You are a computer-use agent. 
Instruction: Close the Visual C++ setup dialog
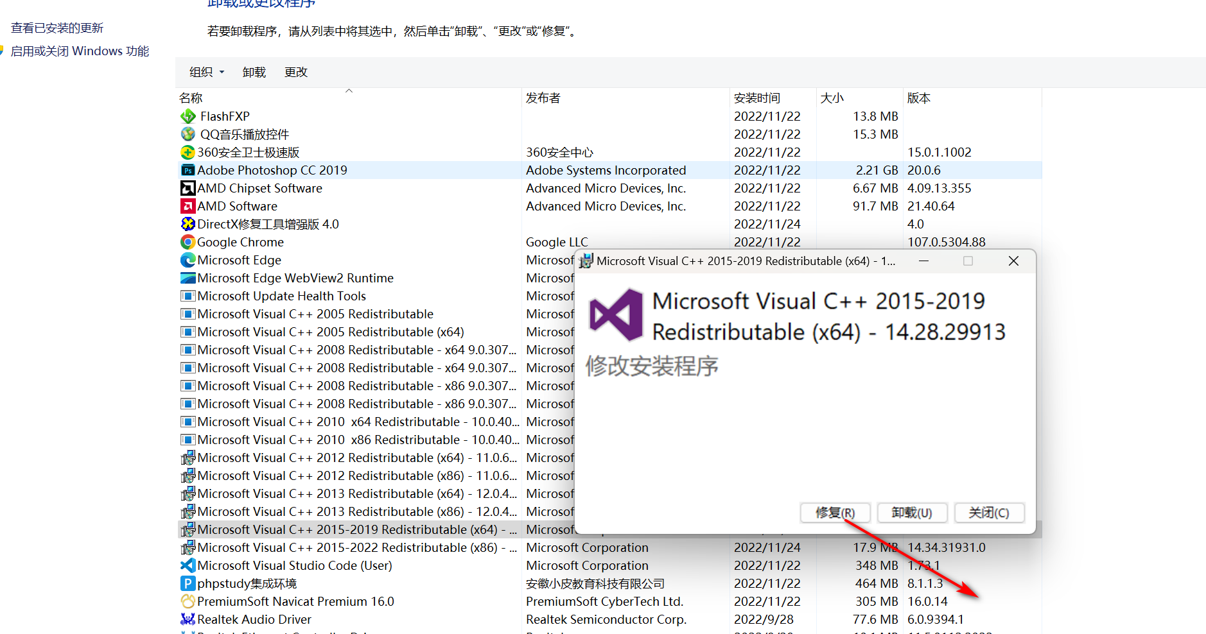coord(1013,261)
